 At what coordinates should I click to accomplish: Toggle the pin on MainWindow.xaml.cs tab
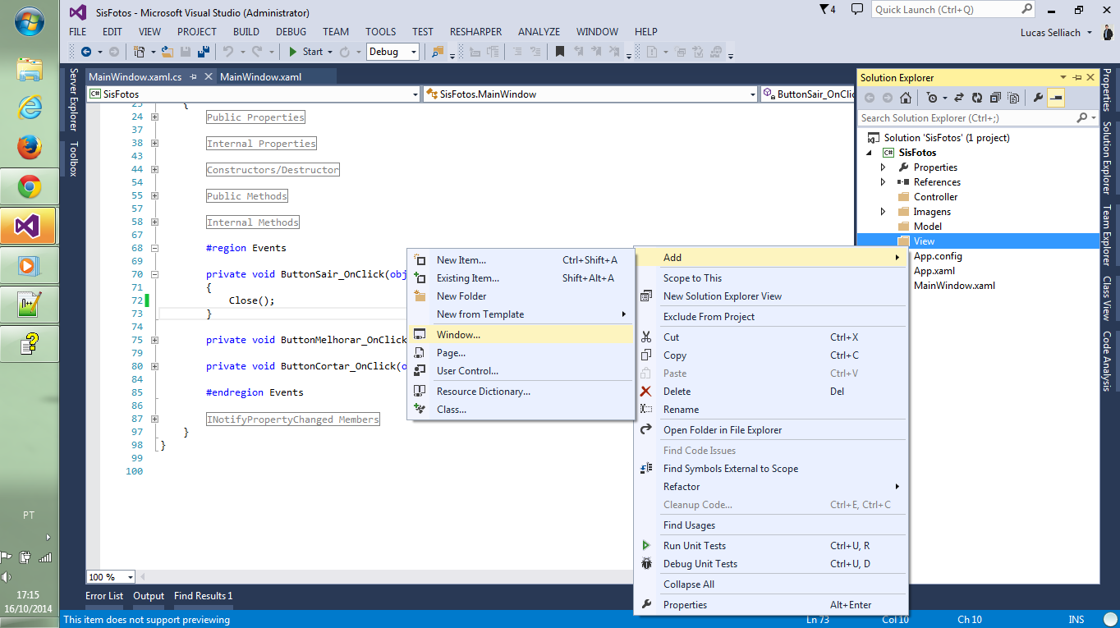193,77
